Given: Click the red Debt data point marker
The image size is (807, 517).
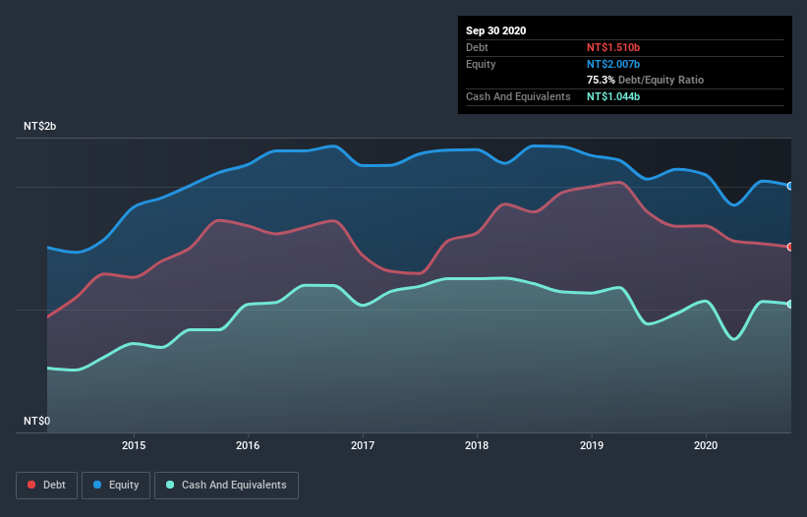Looking at the screenshot, I should click(x=790, y=247).
